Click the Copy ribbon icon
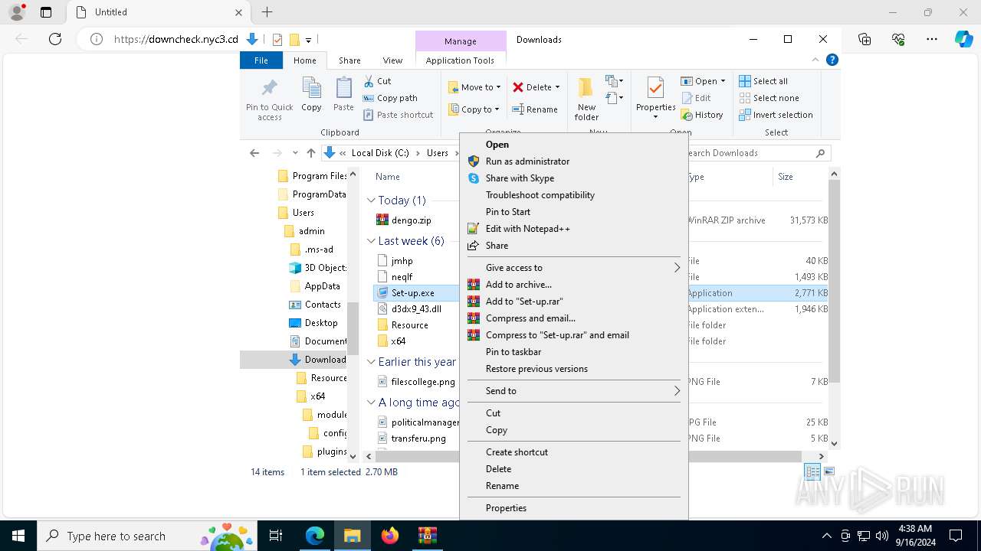Viewport: 981px width, 551px height. pos(311,95)
